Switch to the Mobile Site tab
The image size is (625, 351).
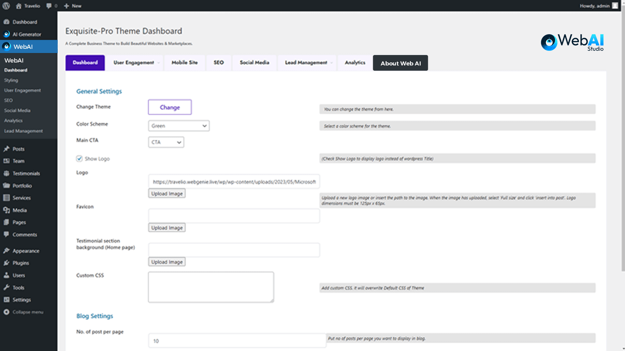[x=184, y=63]
